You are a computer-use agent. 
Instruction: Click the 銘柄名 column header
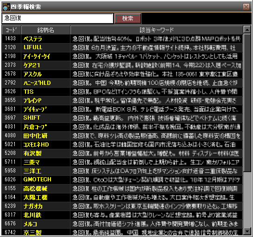(46, 30)
